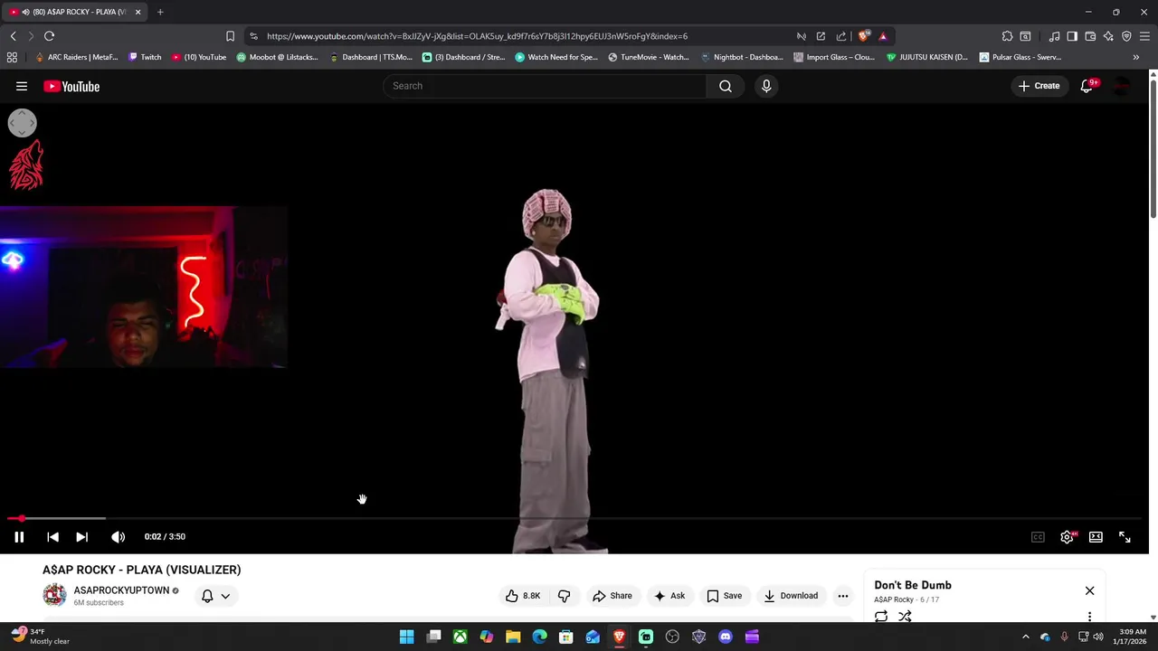Go to YouTube home via logo
Screen dimensions: 1158x651
tap(71, 87)
